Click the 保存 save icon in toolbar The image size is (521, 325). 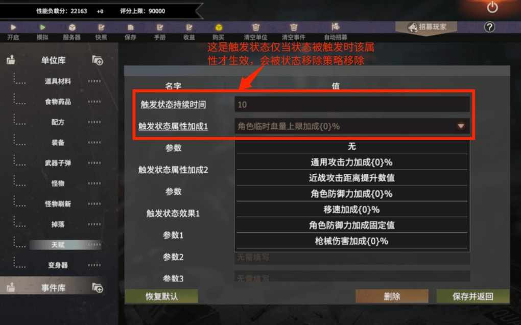[131, 27]
